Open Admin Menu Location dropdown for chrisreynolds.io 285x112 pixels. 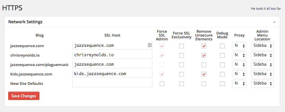click(x=262, y=55)
